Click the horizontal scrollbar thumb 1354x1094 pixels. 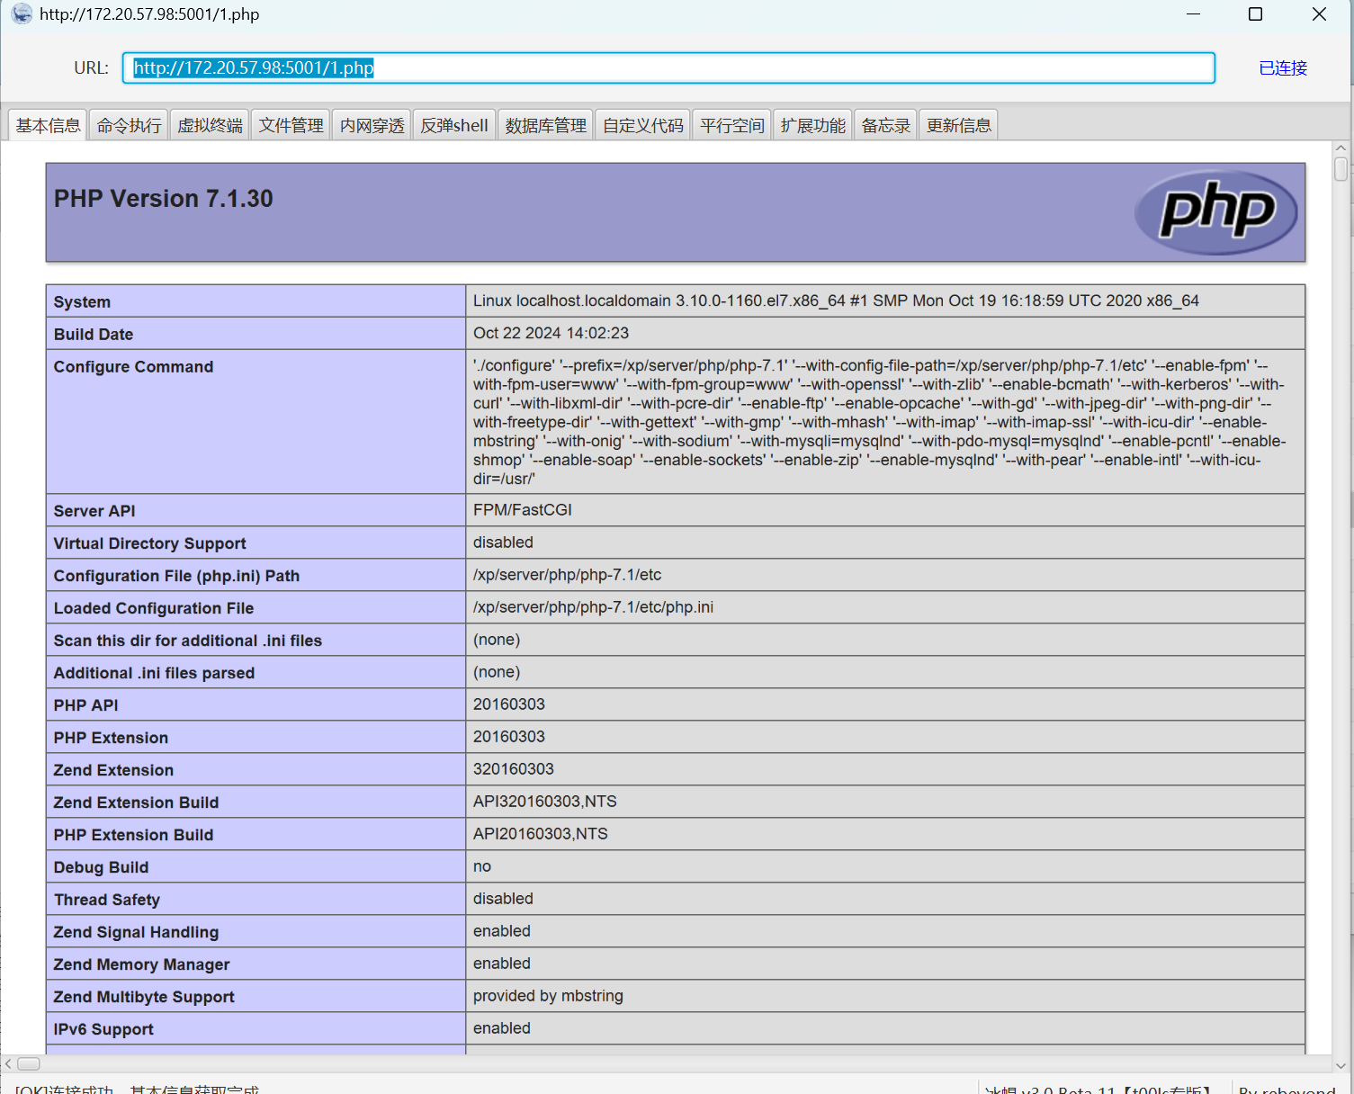(x=29, y=1063)
